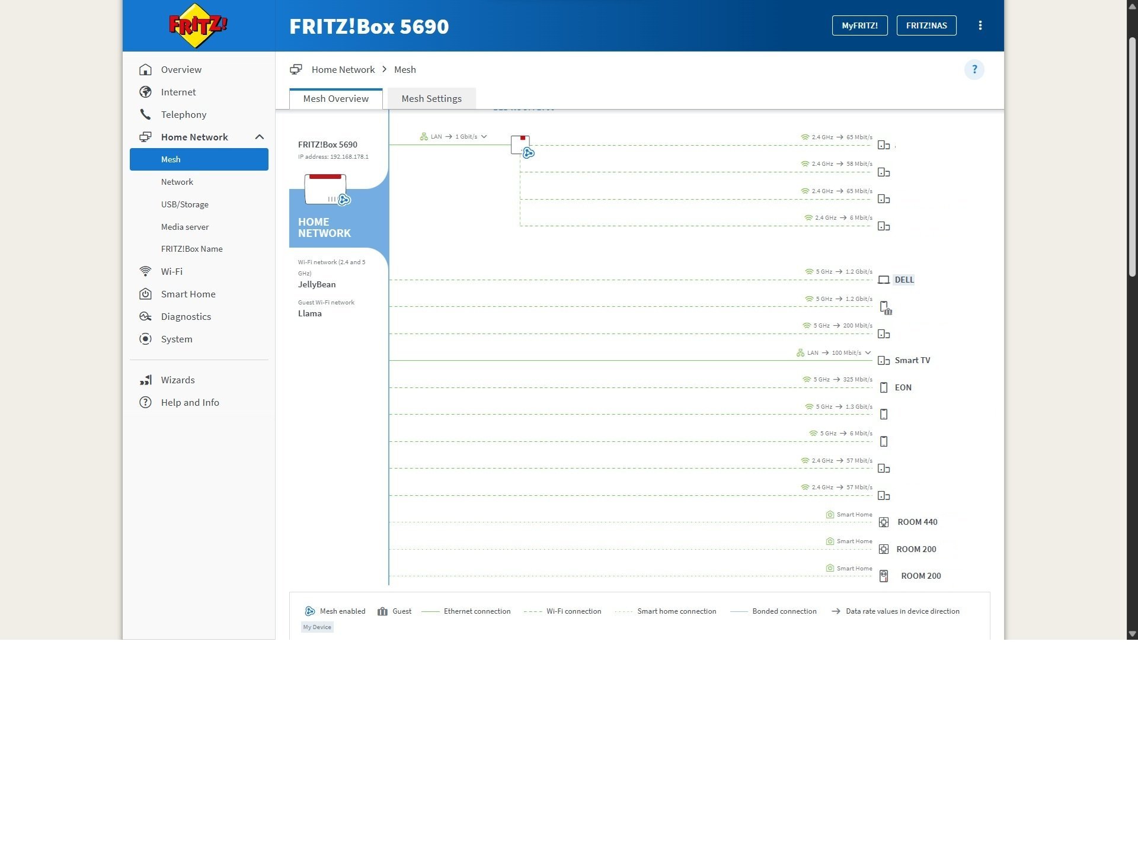Image resolution: width=1138 pixels, height=853 pixels.
Task: Collapse the Home Network menu chevron
Action: point(259,137)
